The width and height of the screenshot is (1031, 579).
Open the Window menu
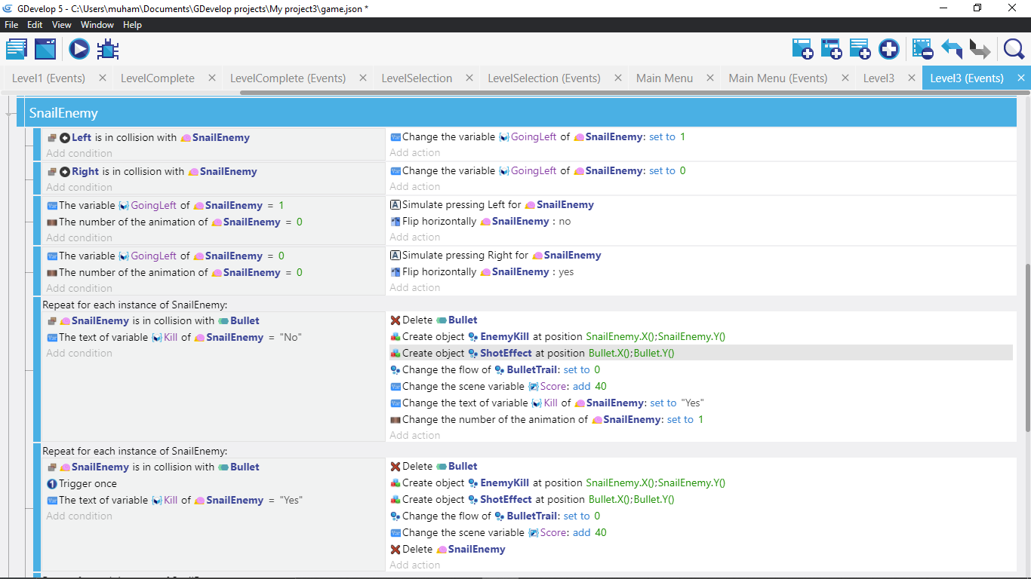click(x=97, y=25)
